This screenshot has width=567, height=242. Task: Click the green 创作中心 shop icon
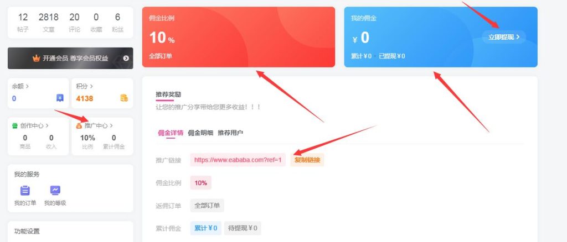(15, 125)
